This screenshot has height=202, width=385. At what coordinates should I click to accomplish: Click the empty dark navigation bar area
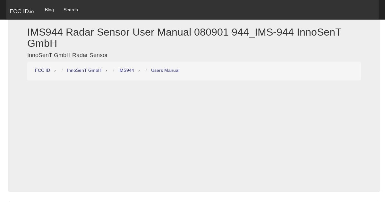228,10
